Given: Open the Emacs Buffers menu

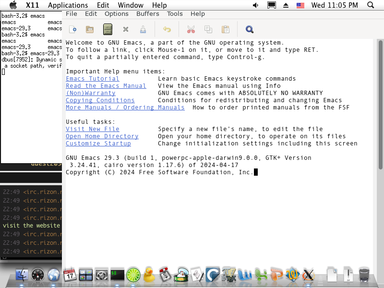Looking at the screenshot, I should point(148,14).
